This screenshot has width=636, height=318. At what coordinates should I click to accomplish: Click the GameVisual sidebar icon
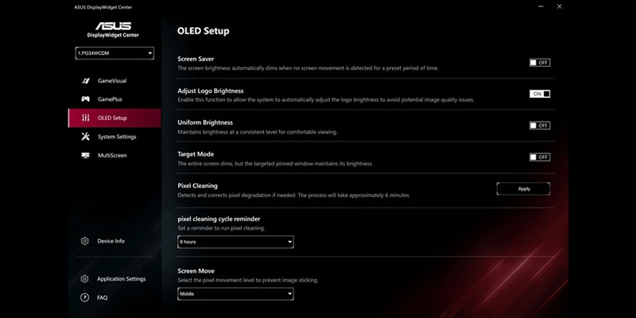[x=85, y=81]
